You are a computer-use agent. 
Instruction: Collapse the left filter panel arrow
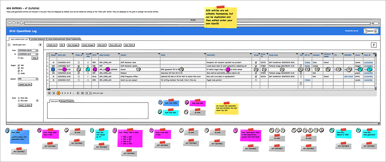[x=40, y=45]
